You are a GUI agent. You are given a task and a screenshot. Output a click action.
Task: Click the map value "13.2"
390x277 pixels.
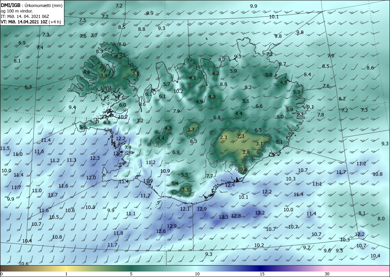click(260, 213)
